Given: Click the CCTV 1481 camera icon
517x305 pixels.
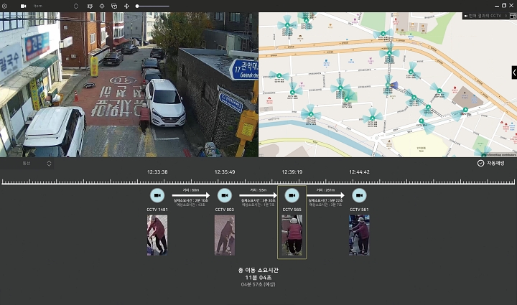Looking at the screenshot, I should point(157,195).
